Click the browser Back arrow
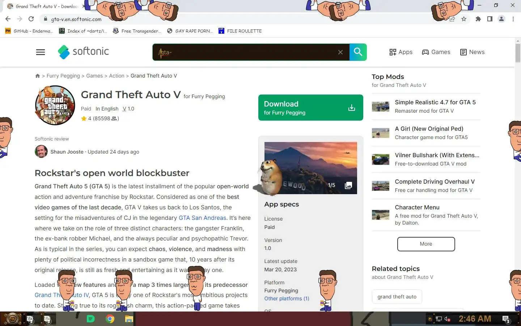 click(8, 19)
